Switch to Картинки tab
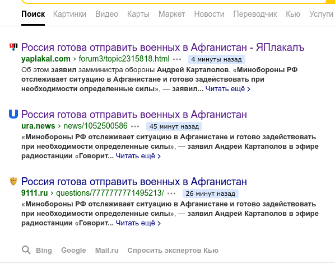Viewport: 335px width, 269px height. (x=69, y=14)
